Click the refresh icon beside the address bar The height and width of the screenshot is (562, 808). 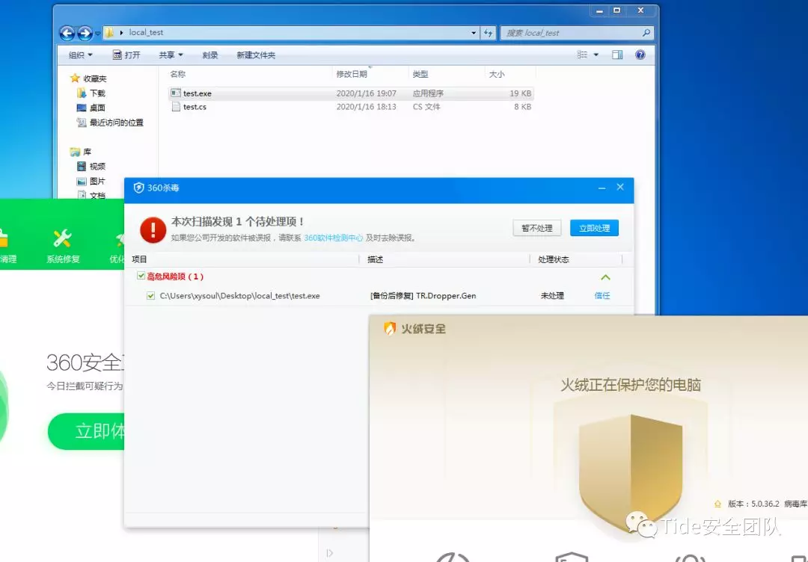point(488,32)
